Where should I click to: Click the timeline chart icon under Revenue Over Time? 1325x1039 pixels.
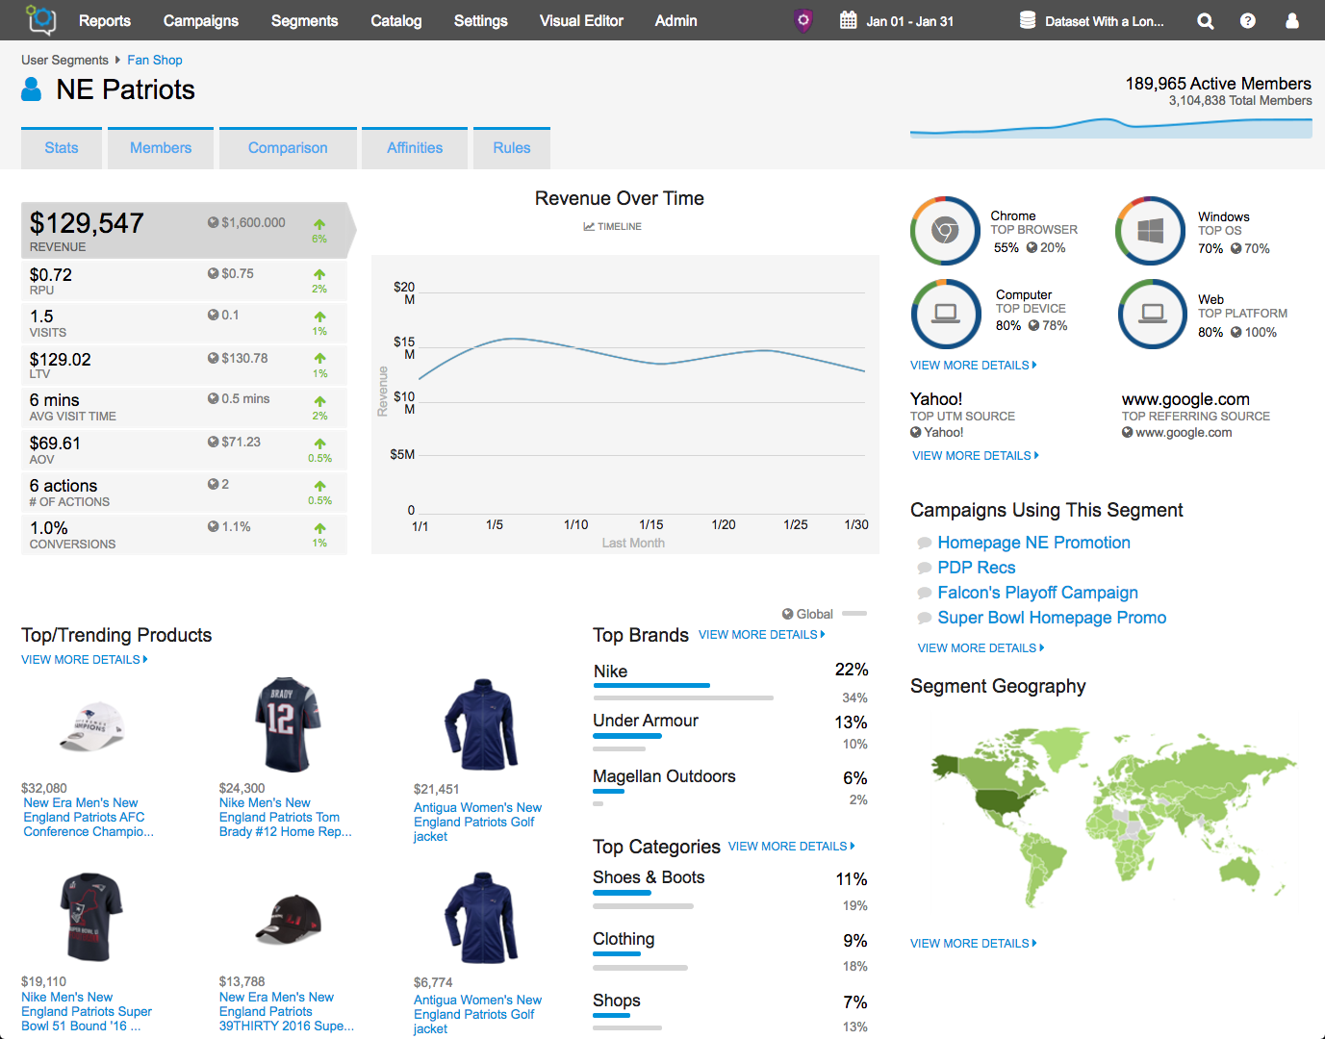click(589, 227)
